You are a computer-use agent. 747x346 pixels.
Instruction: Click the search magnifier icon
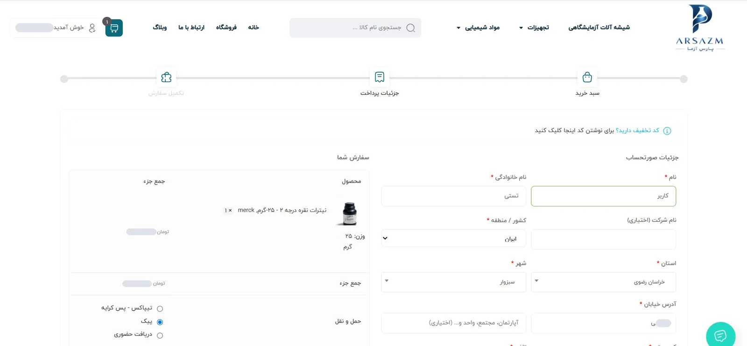(411, 28)
